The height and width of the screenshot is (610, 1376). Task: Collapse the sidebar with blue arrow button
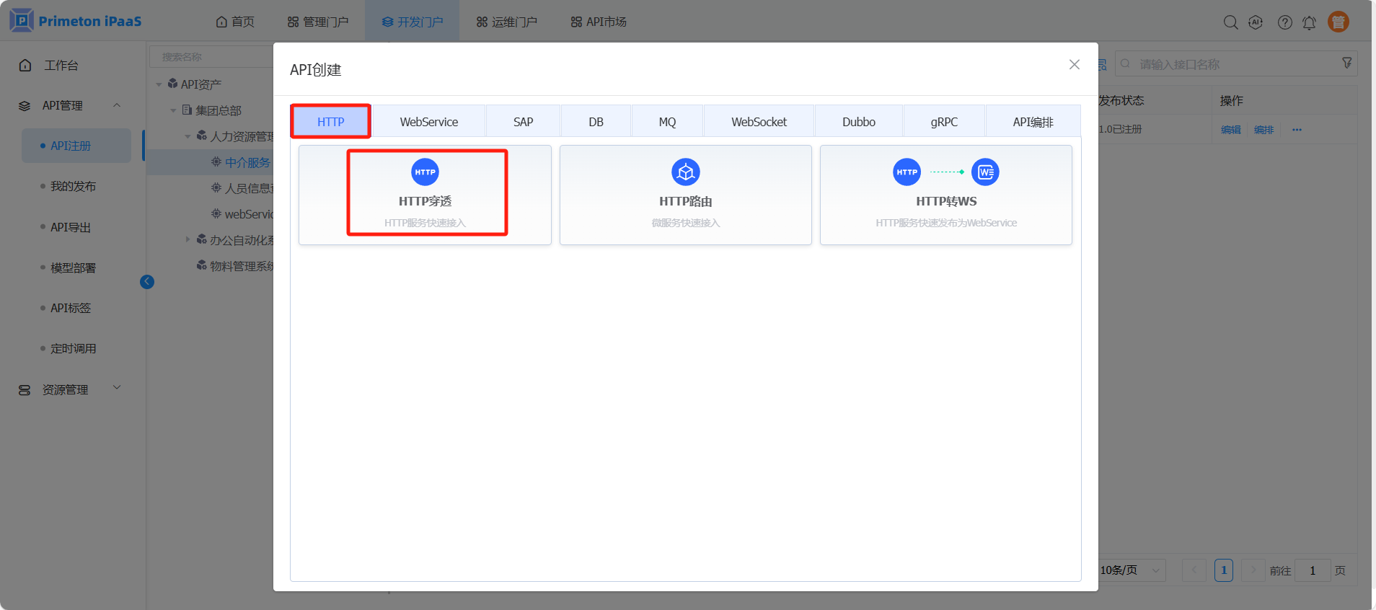147,282
